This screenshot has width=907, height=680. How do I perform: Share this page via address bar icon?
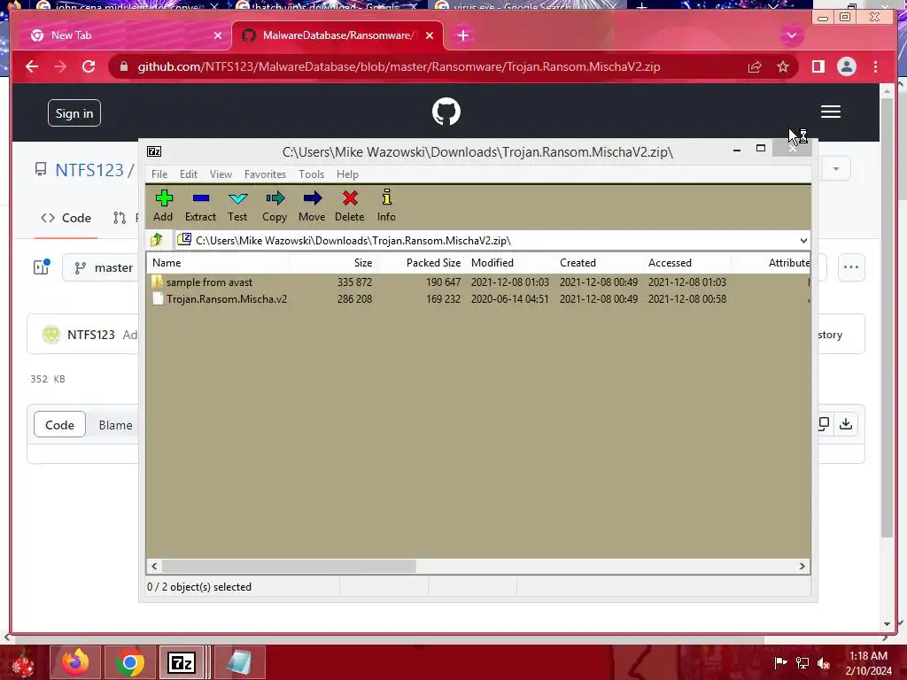[x=755, y=66]
